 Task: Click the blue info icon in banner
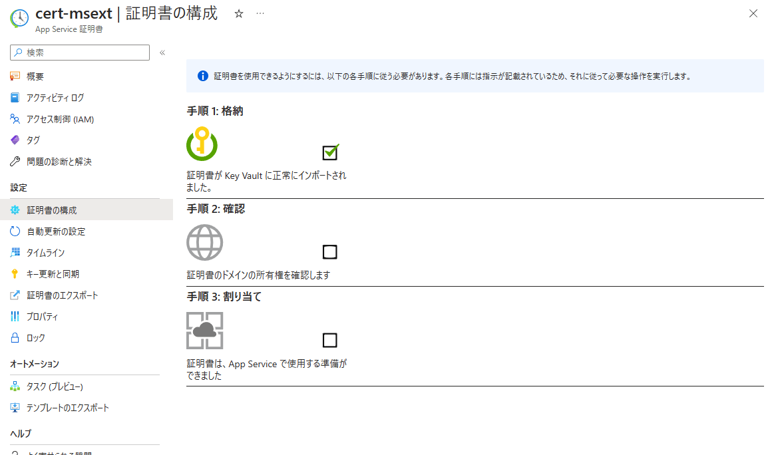click(203, 76)
